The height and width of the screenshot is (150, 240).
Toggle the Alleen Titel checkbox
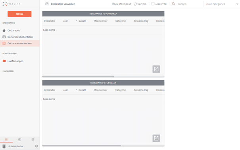click(x=153, y=4)
